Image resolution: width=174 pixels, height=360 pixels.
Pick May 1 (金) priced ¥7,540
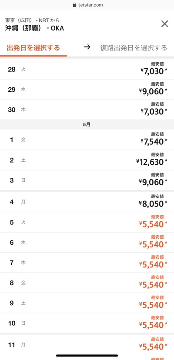tap(87, 140)
